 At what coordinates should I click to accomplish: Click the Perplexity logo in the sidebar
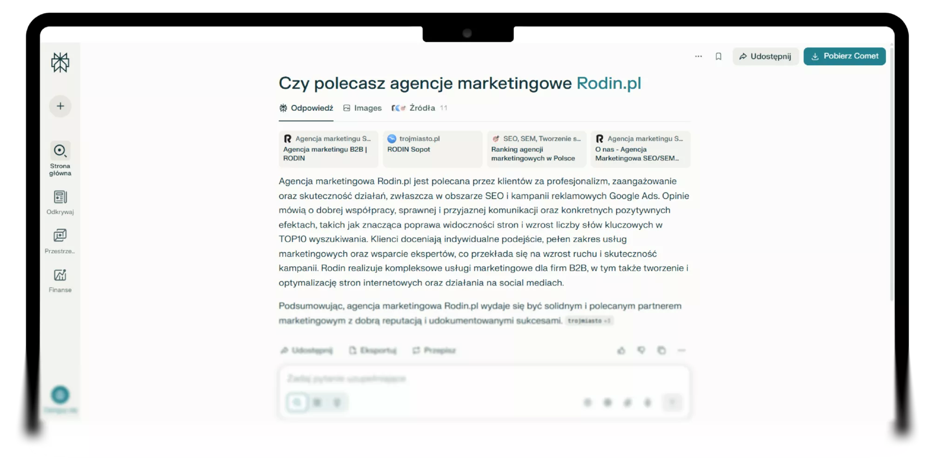pos(60,62)
